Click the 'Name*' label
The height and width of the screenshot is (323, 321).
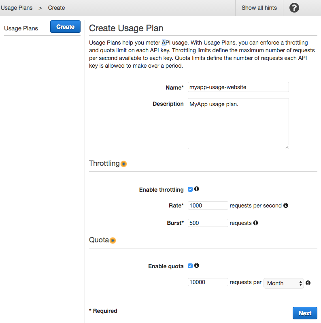pos(174,88)
